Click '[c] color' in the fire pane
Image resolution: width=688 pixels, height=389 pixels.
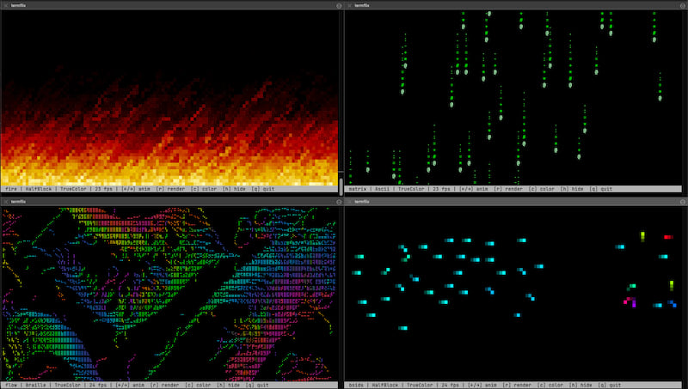point(204,189)
